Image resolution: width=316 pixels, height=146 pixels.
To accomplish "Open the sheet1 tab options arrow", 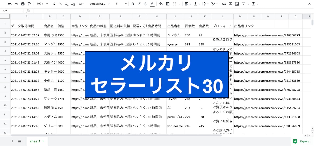I will coord(43,141).
